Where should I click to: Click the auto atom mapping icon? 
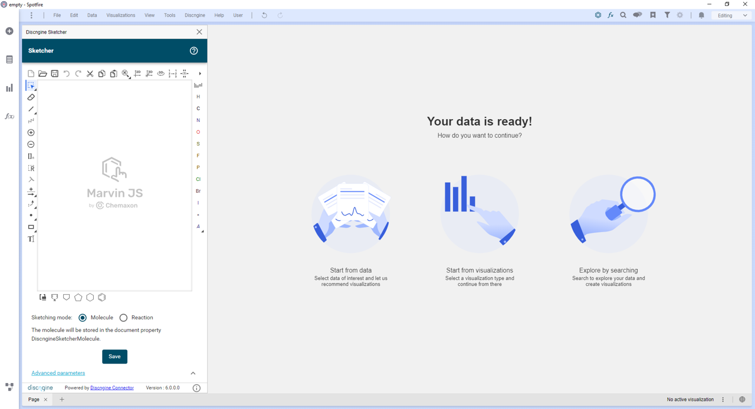tap(173, 74)
